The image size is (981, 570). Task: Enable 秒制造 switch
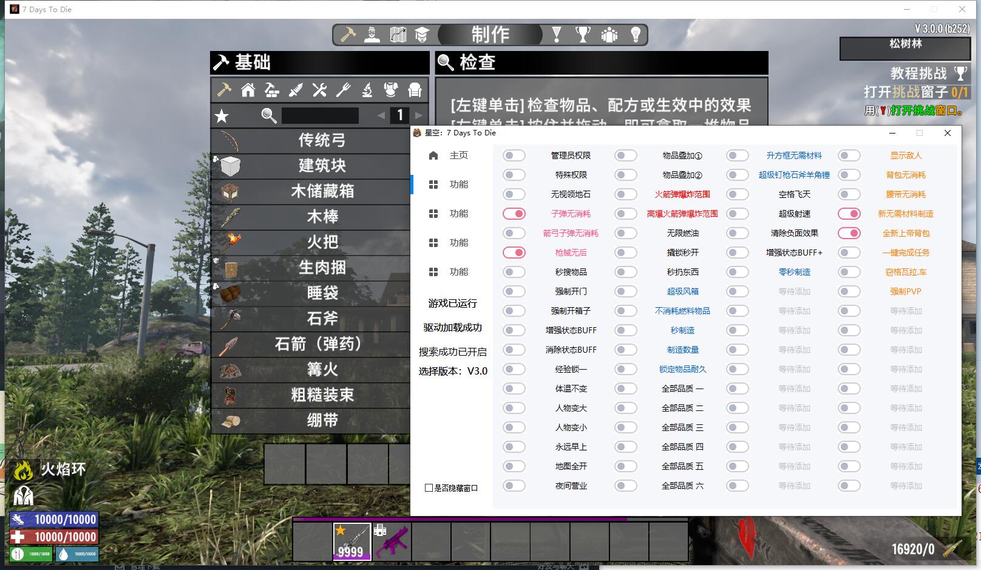(x=626, y=330)
